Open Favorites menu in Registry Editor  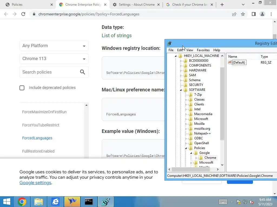pyautogui.click(x=203, y=50)
